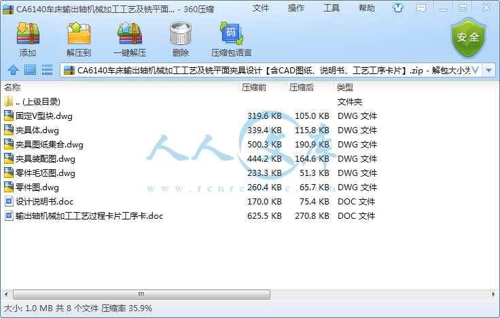Click the 解压到 (Extract to) icon
The image size is (500, 318).
(79, 33)
